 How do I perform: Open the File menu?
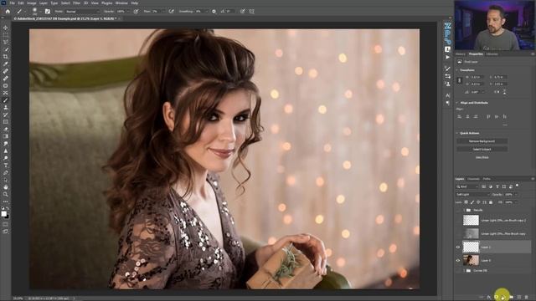(13, 3)
